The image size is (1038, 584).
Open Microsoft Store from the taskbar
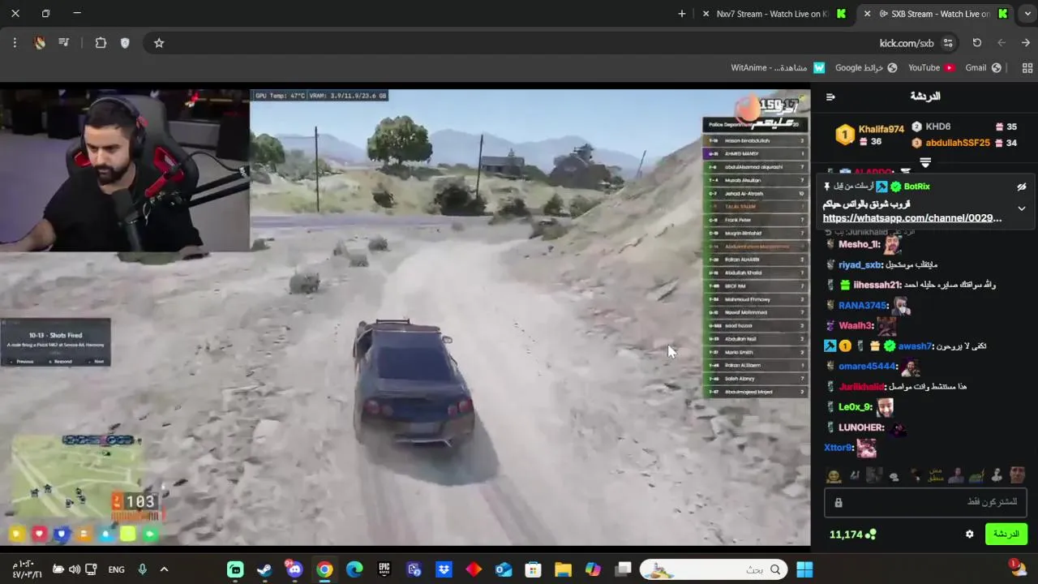[533, 569]
